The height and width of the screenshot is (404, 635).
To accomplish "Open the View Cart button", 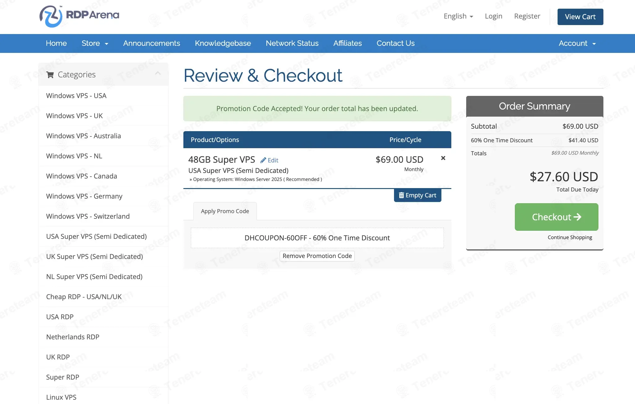I will click(580, 17).
